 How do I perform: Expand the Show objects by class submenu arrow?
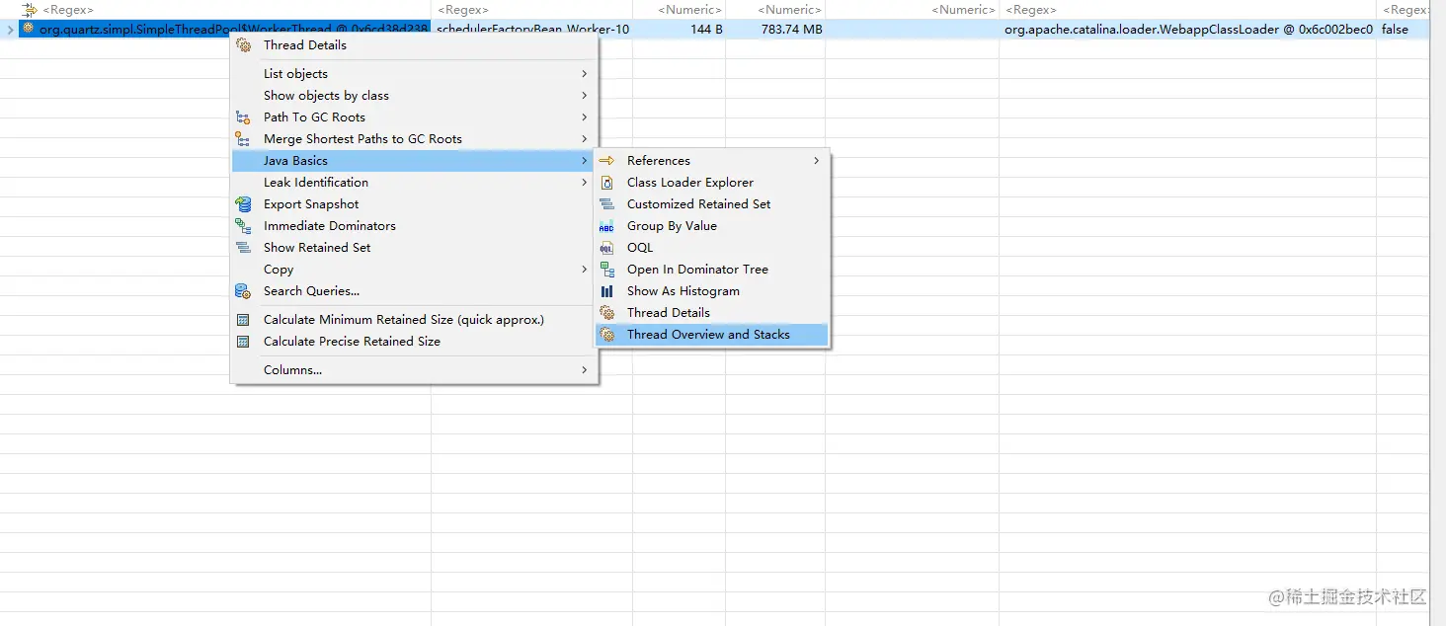585,96
